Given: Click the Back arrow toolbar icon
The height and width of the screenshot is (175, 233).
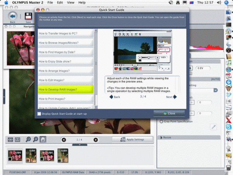Looking at the screenshot, I should 12,17.
